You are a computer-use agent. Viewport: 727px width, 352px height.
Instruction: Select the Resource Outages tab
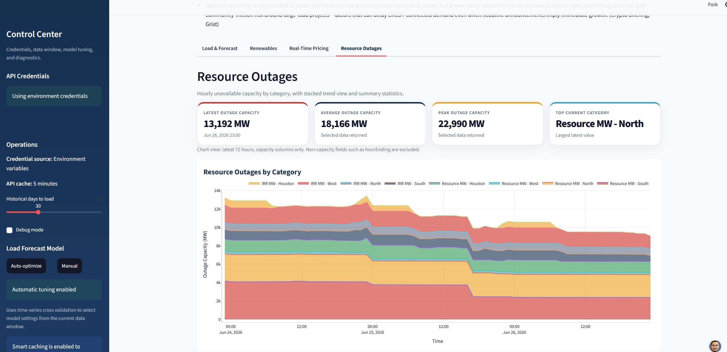[361, 48]
